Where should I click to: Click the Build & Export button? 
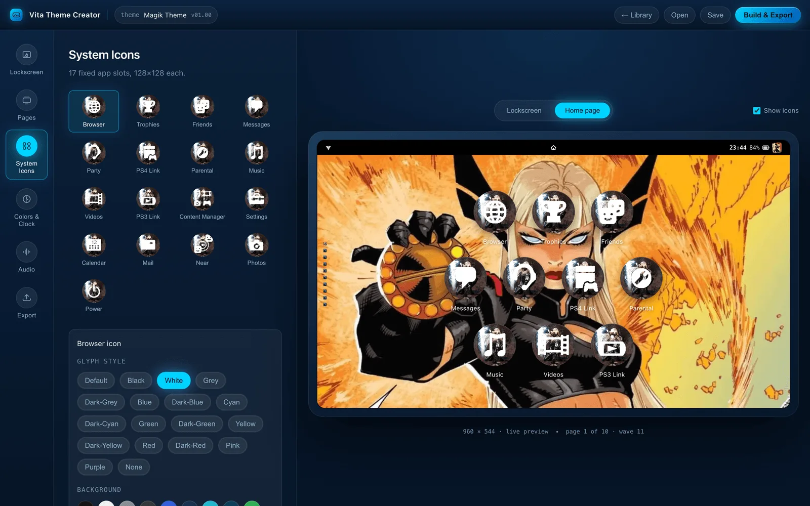point(767,15)
